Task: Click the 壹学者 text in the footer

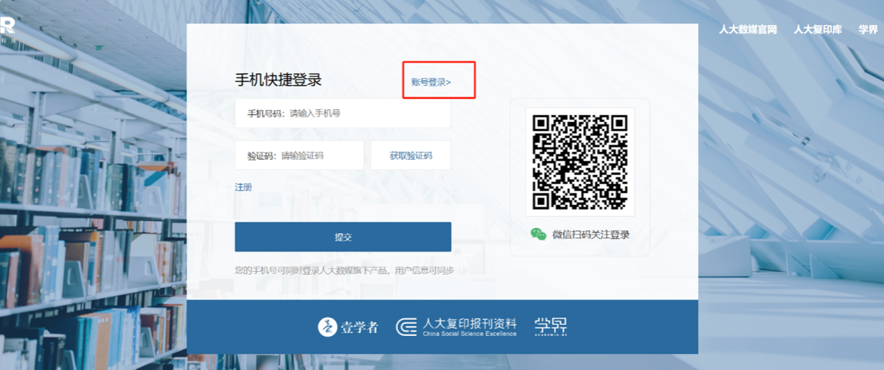Action: [360, 327]
